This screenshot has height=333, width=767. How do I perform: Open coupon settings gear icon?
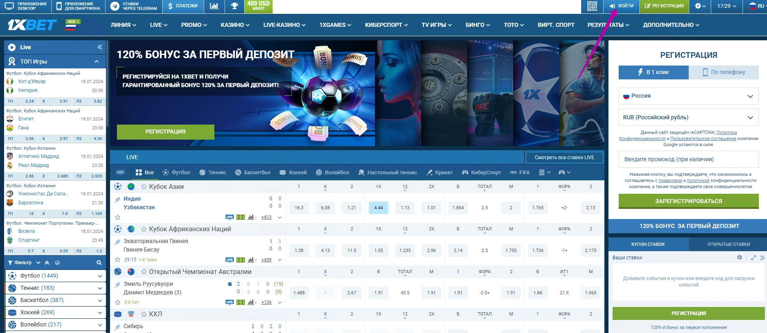click(740, 257)
